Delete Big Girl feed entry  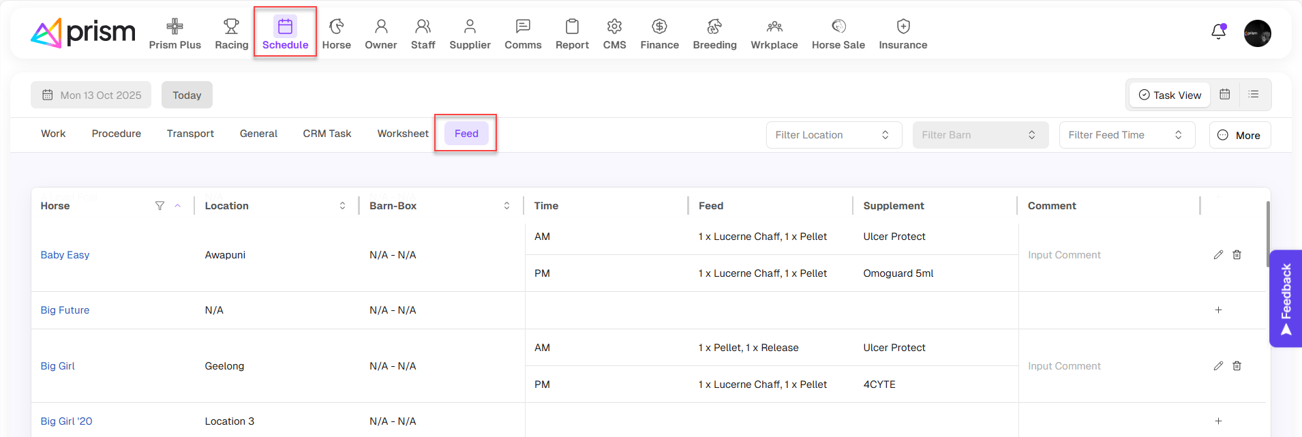point(1237,366)
